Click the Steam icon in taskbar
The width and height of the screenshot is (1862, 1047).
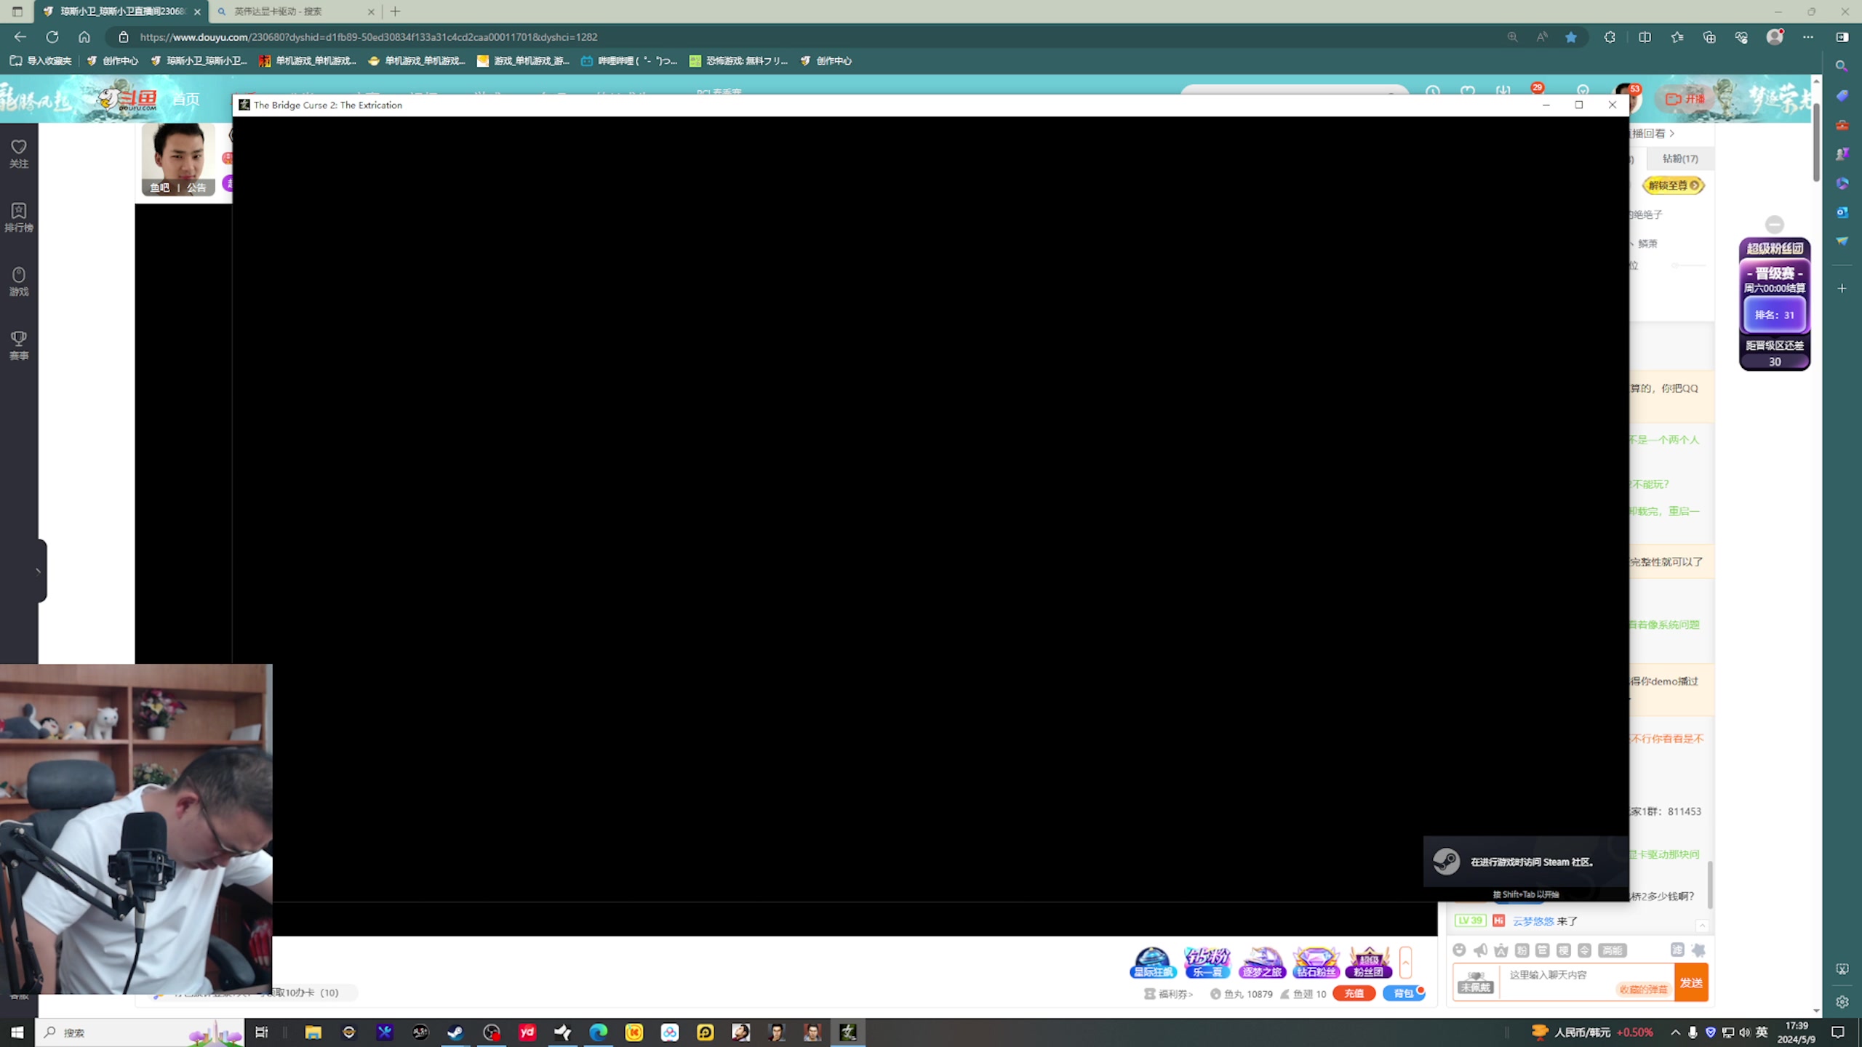pyautogui.click(x=456, y=1032)
